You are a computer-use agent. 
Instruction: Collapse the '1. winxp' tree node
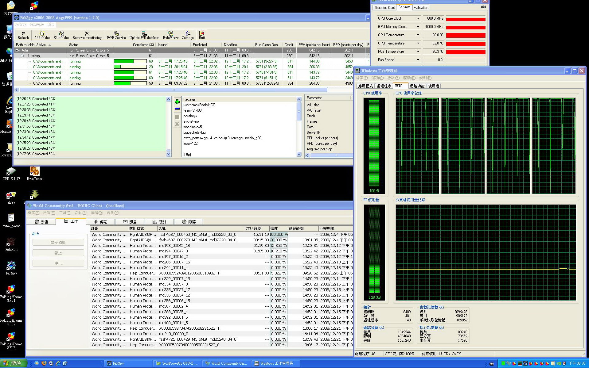coord(22,56)
